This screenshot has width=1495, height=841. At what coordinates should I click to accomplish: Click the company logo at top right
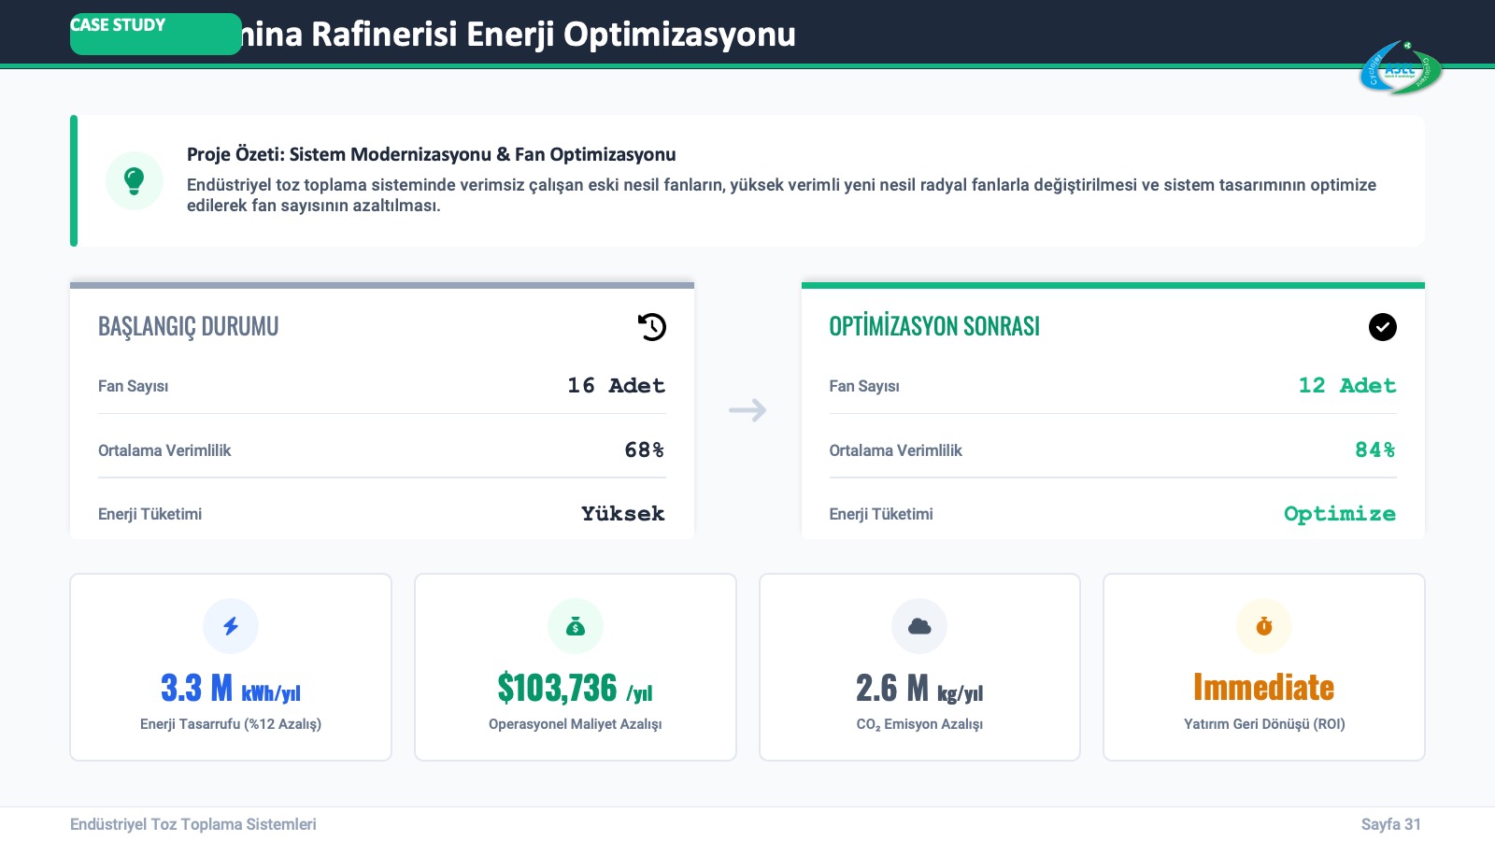1400,68
